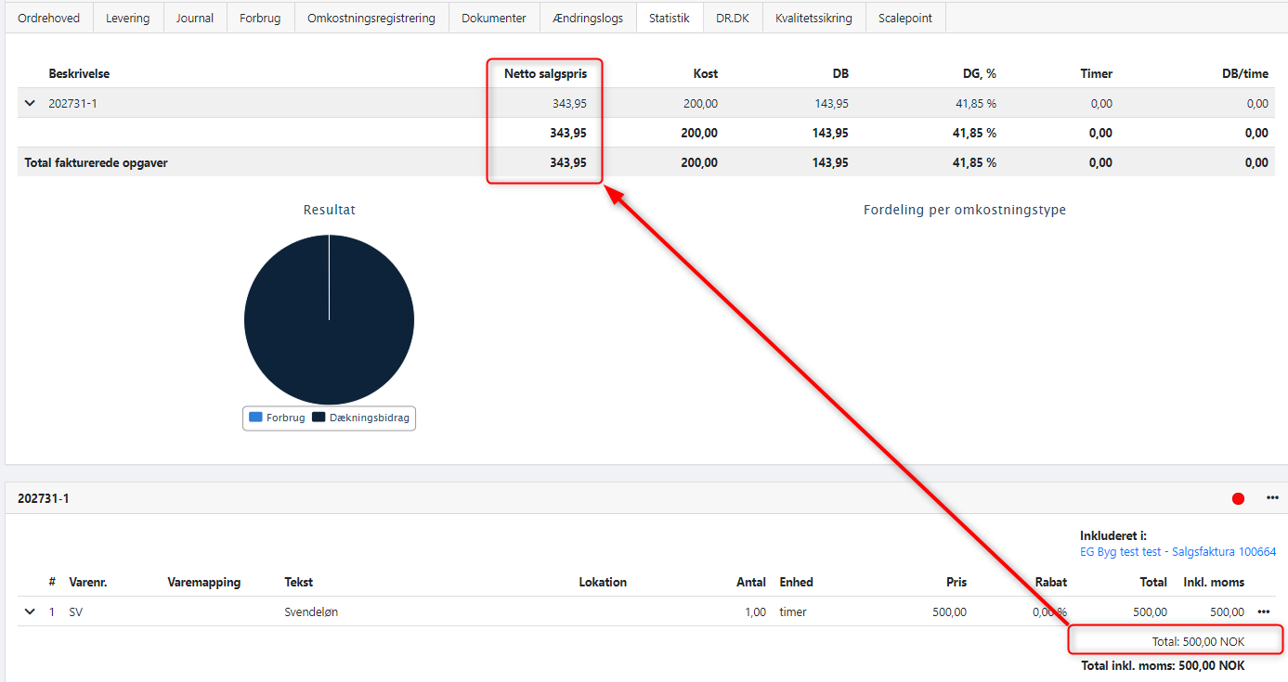Open the Ordrehoved tab
The image size is (1288, 682).
tap(49, 18)
